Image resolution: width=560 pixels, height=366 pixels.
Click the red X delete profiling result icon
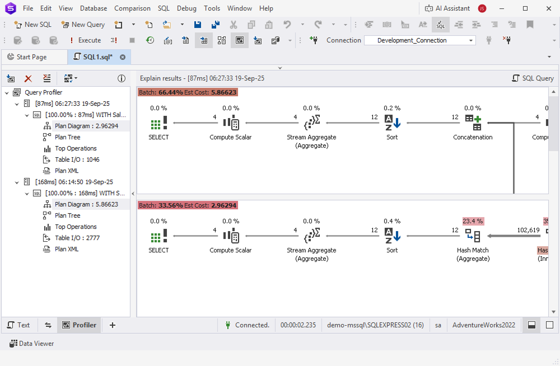tap(28, 78)
